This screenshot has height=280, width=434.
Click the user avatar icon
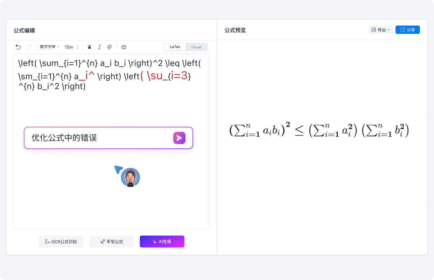pos(130,177)
